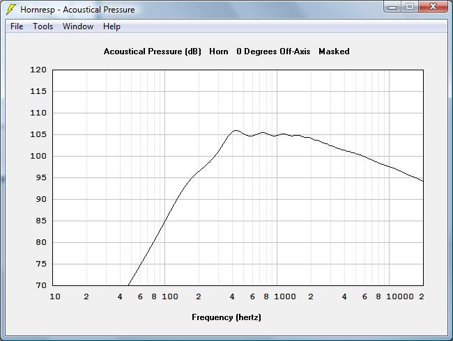Click the 95 dB y-axis value
453x341 pixels.
pos(41,177)
